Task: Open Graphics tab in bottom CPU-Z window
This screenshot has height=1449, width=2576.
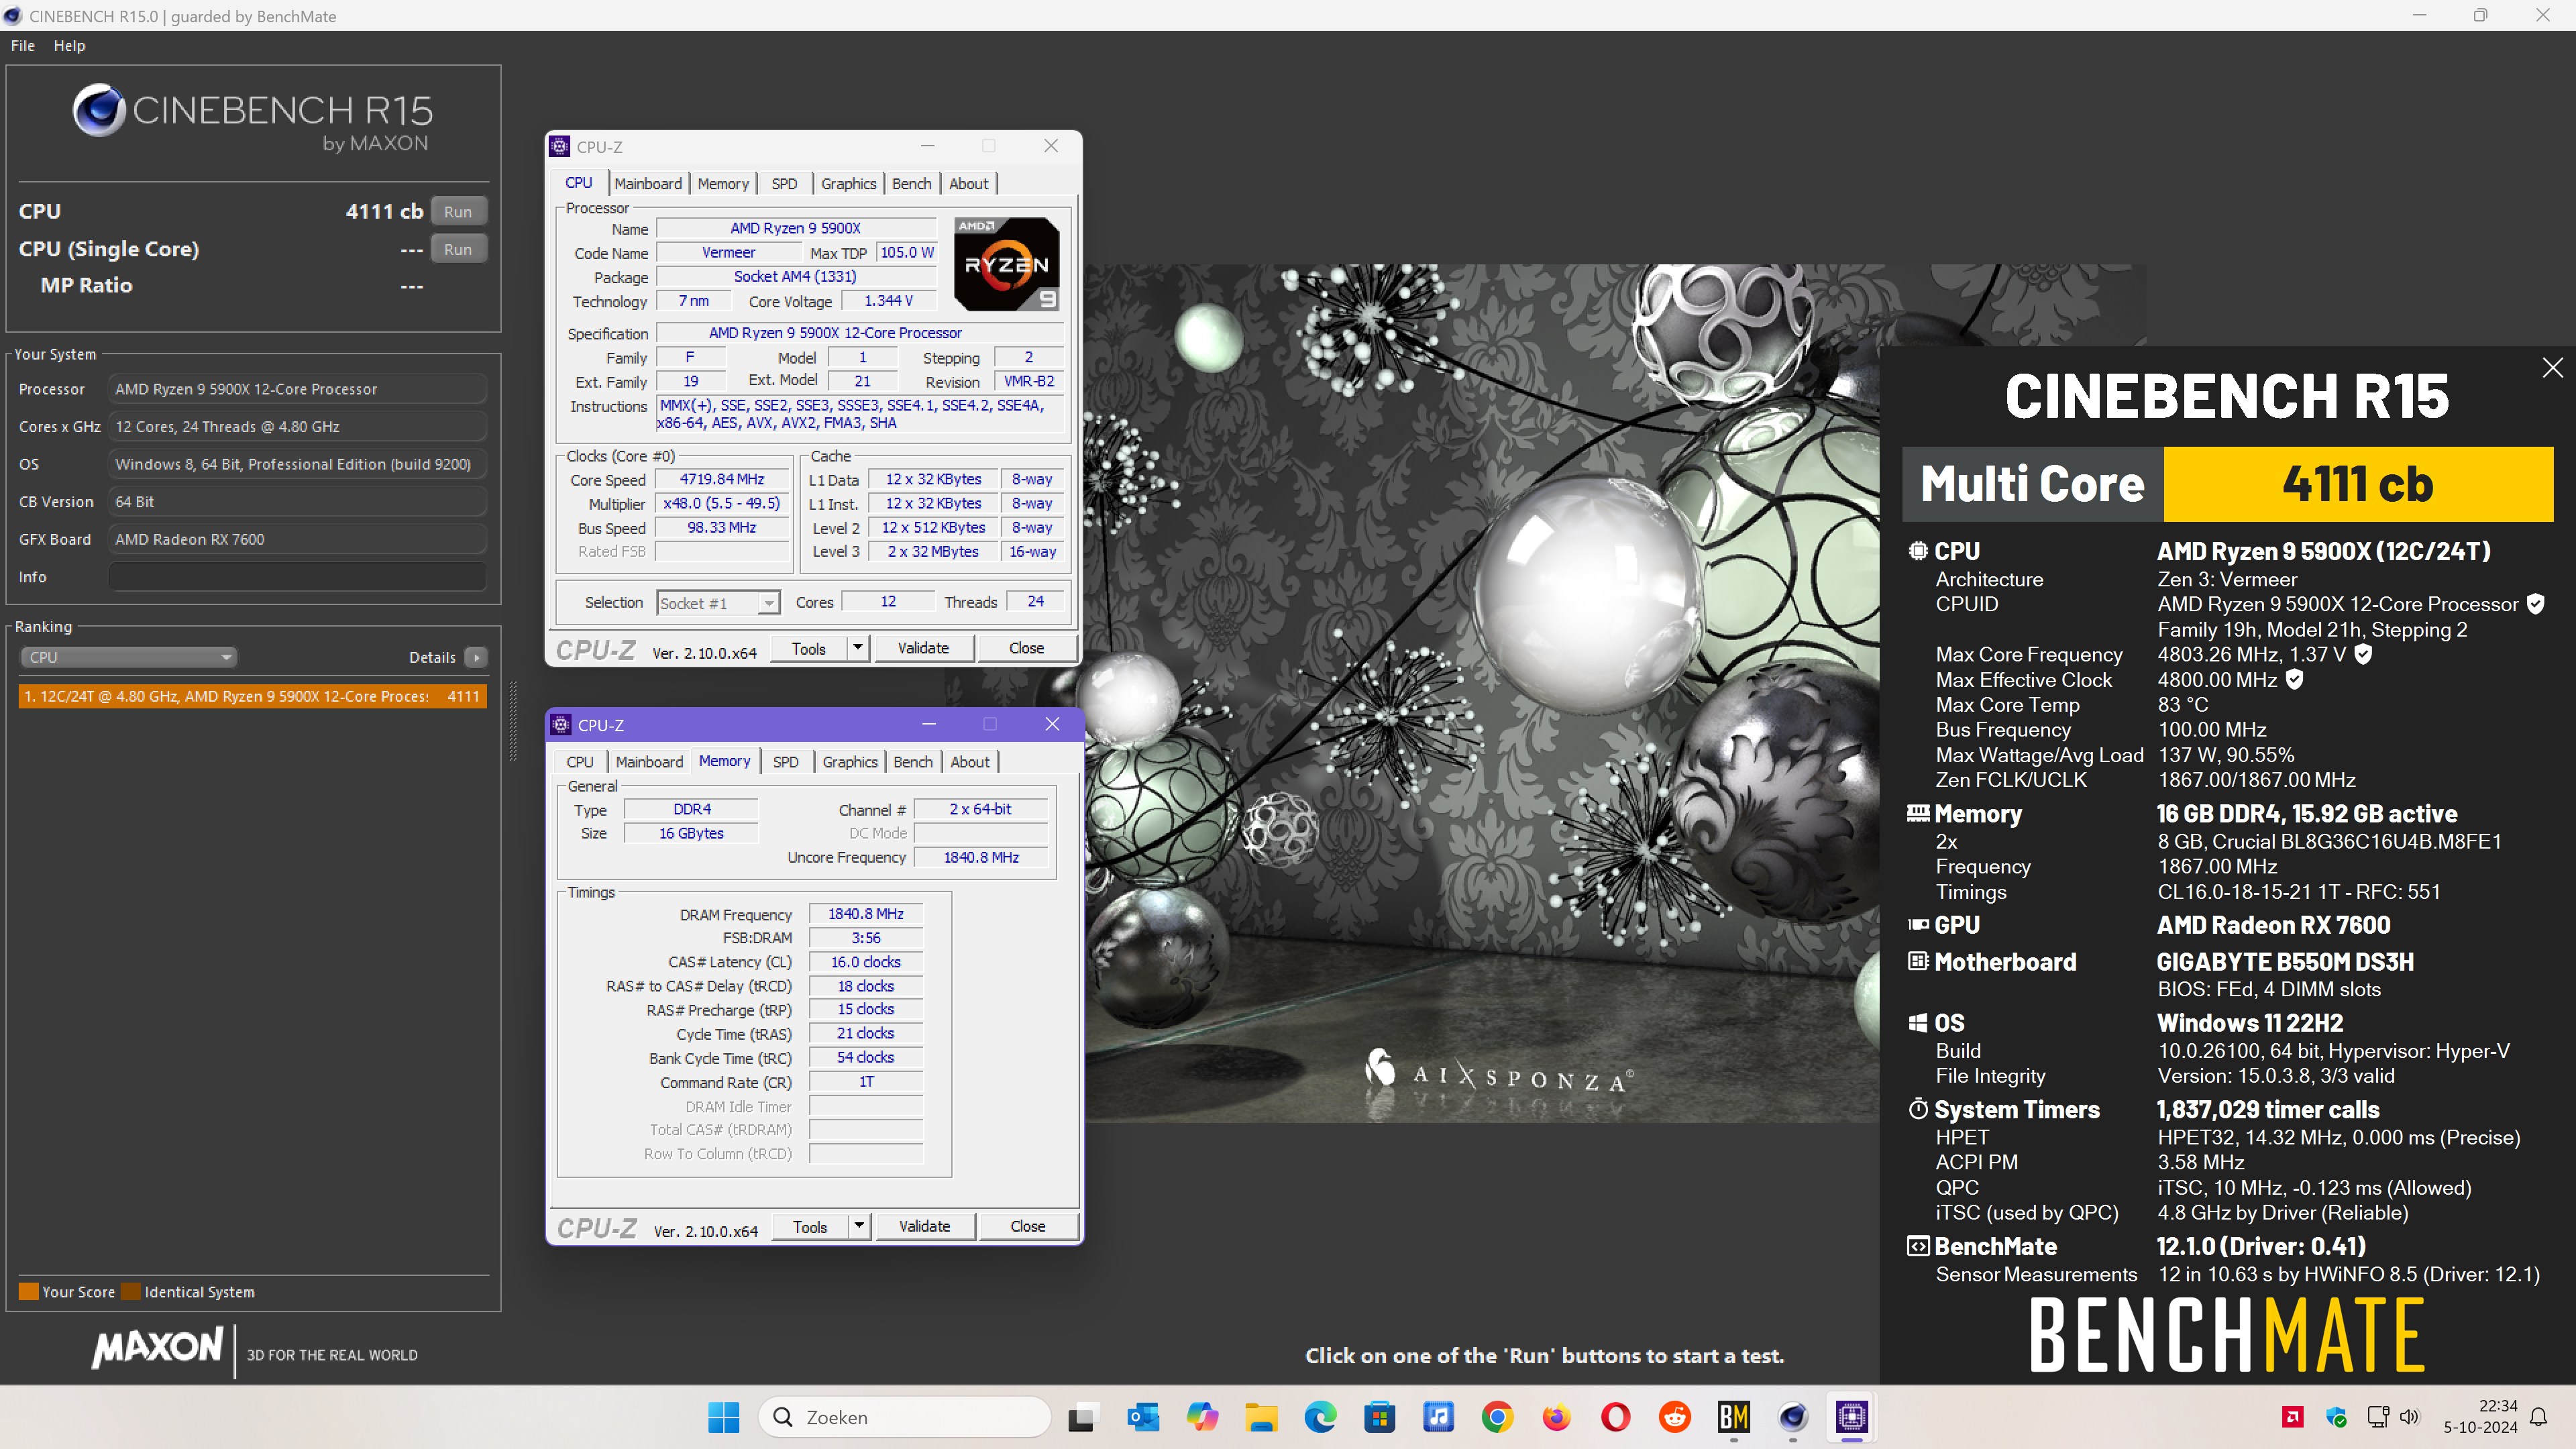Action: (x=850, y=762)
